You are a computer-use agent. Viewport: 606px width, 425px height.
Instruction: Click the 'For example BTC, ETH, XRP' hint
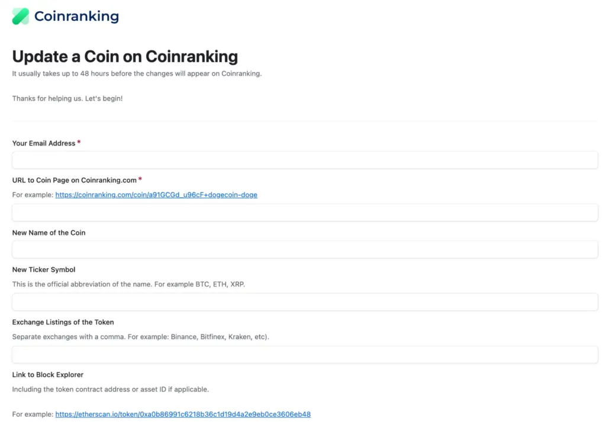[x=128, y=284]
